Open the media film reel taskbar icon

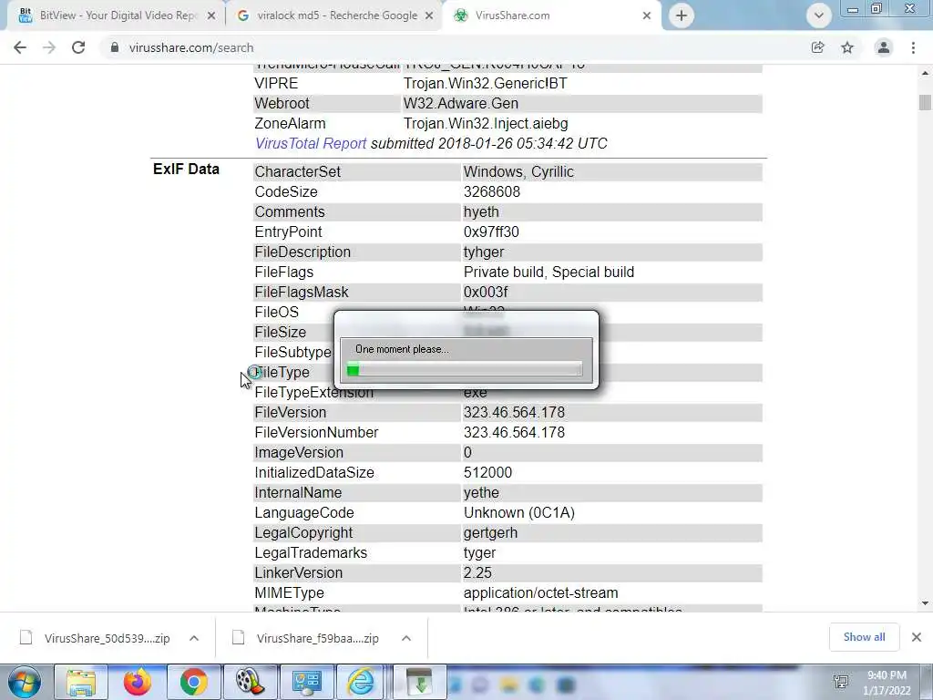point(250,682)
